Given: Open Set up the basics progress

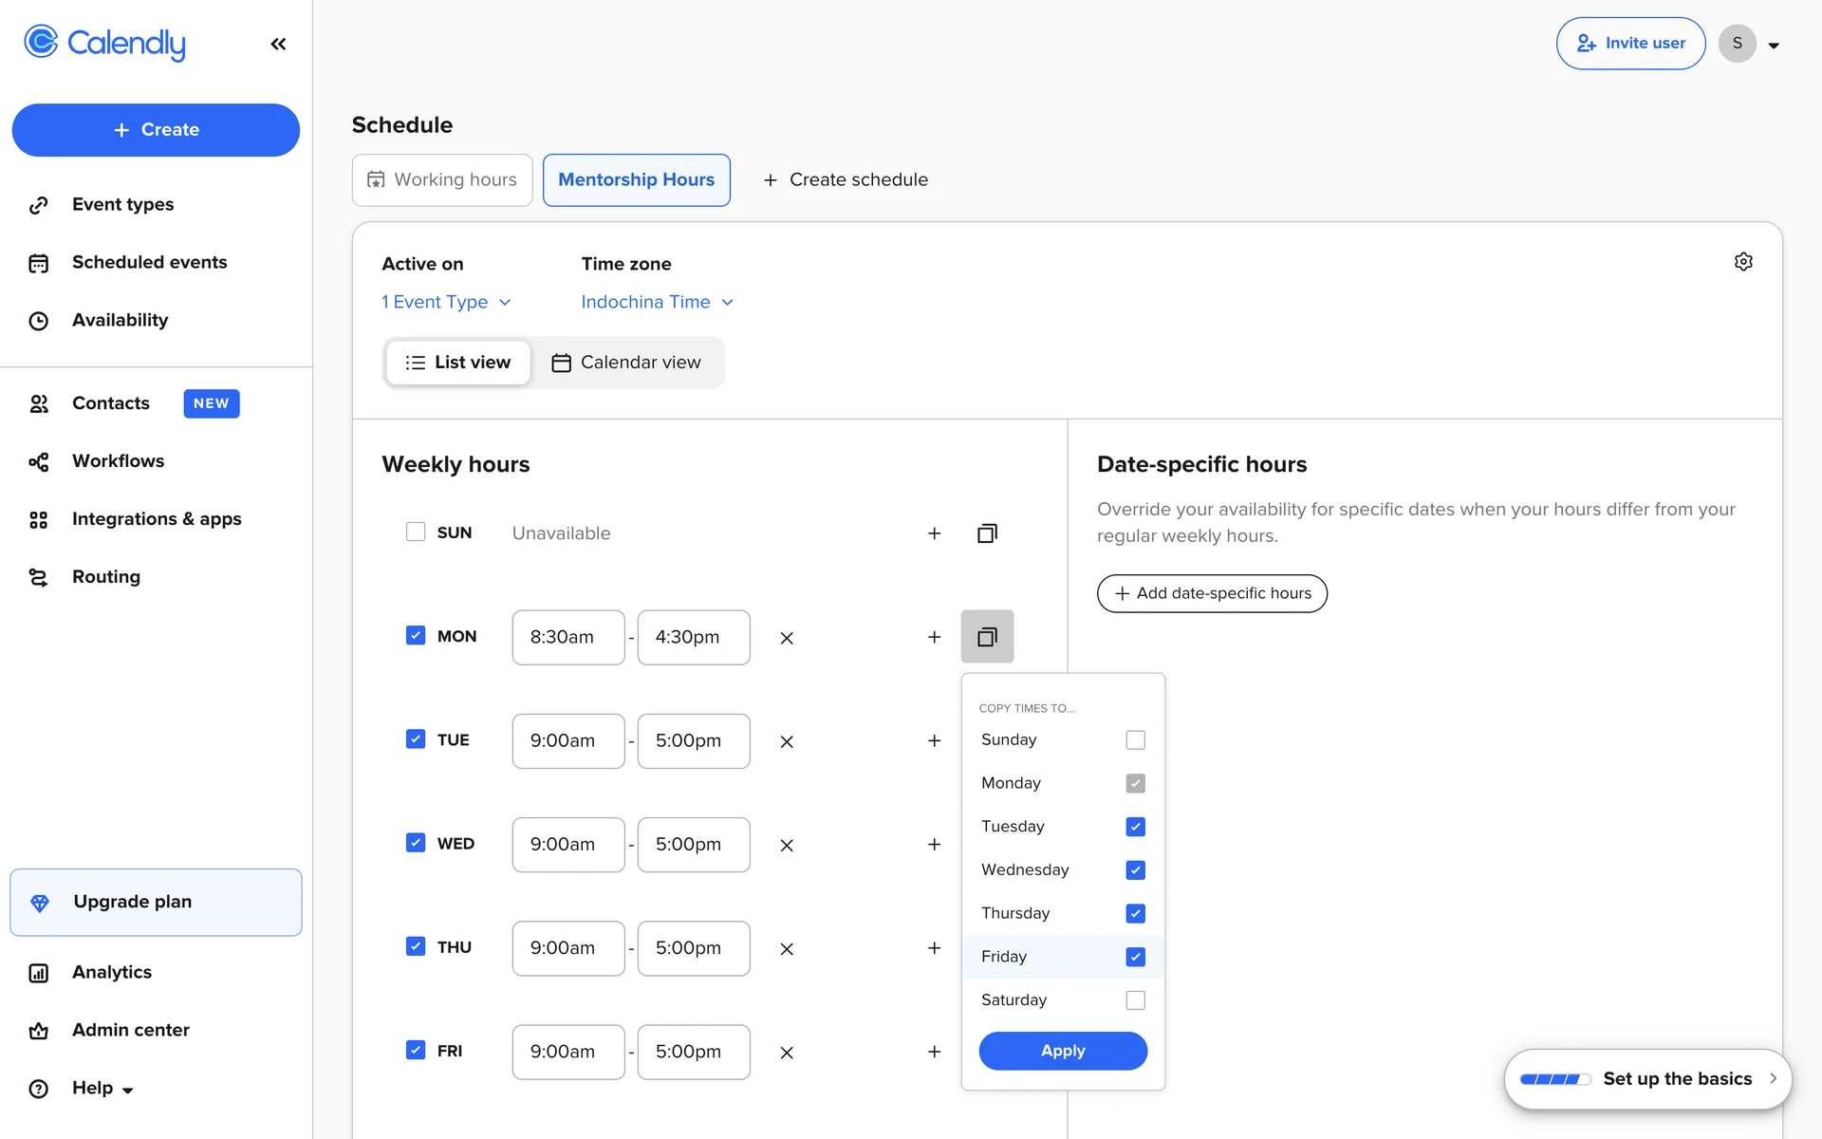Looking at the screenshot, I should [x=1647, y=1079].
